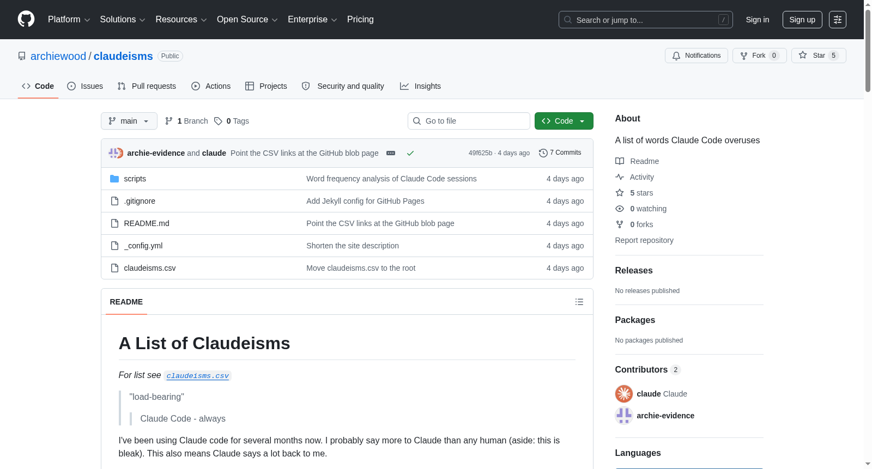Click the Notifications button
Viewport: 872px width, 469px height.
(697, 56)
